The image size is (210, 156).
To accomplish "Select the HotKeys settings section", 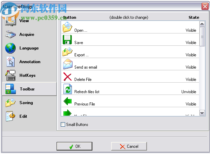I will 29,75.
